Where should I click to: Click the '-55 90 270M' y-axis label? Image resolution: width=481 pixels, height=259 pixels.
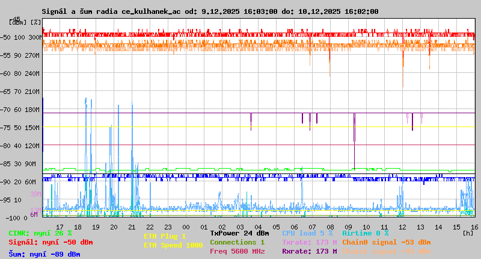point(20,55)
